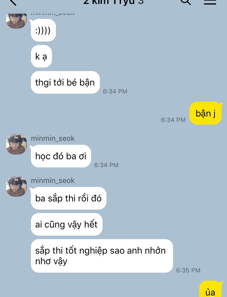Select the 'k ạ' message bubble
Viewport: 227px width, 297px height.
[41, 56]
